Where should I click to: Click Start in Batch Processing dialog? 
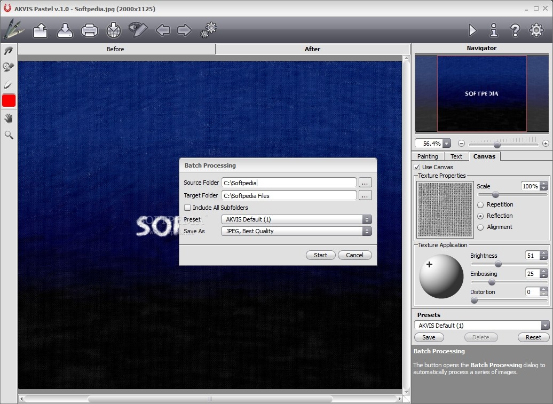[321, 255]
